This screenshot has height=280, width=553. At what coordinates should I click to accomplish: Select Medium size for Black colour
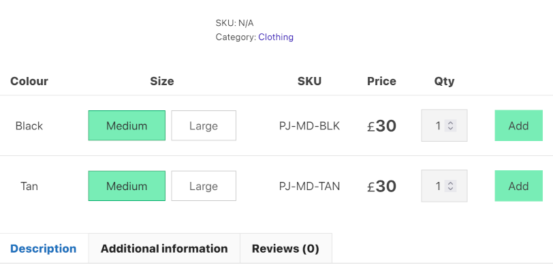(127, 125)
